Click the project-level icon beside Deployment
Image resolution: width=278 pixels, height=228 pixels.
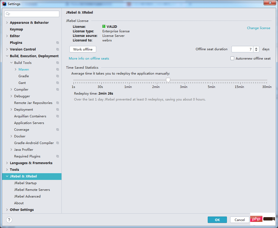[x=58, y=110]
